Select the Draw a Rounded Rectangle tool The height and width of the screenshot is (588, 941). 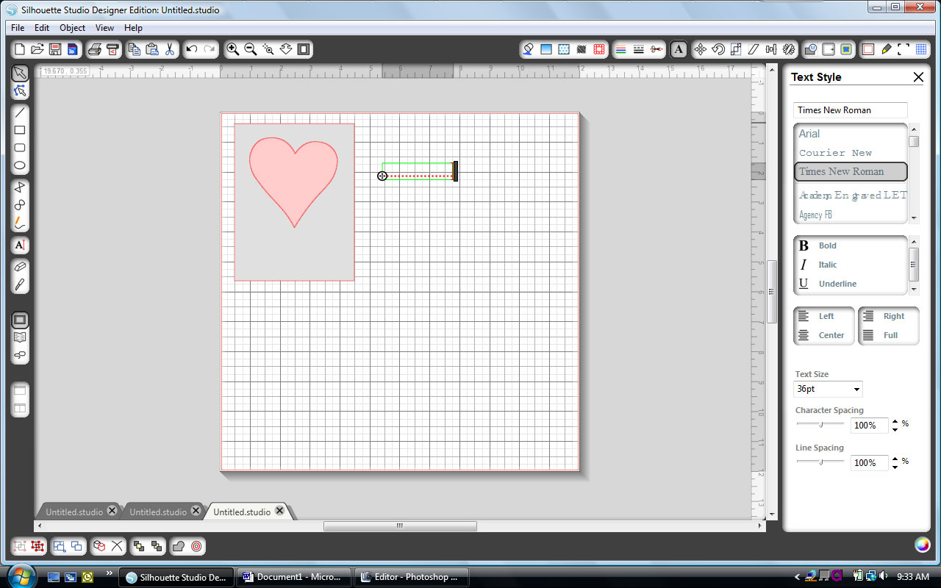coord(20,148)
